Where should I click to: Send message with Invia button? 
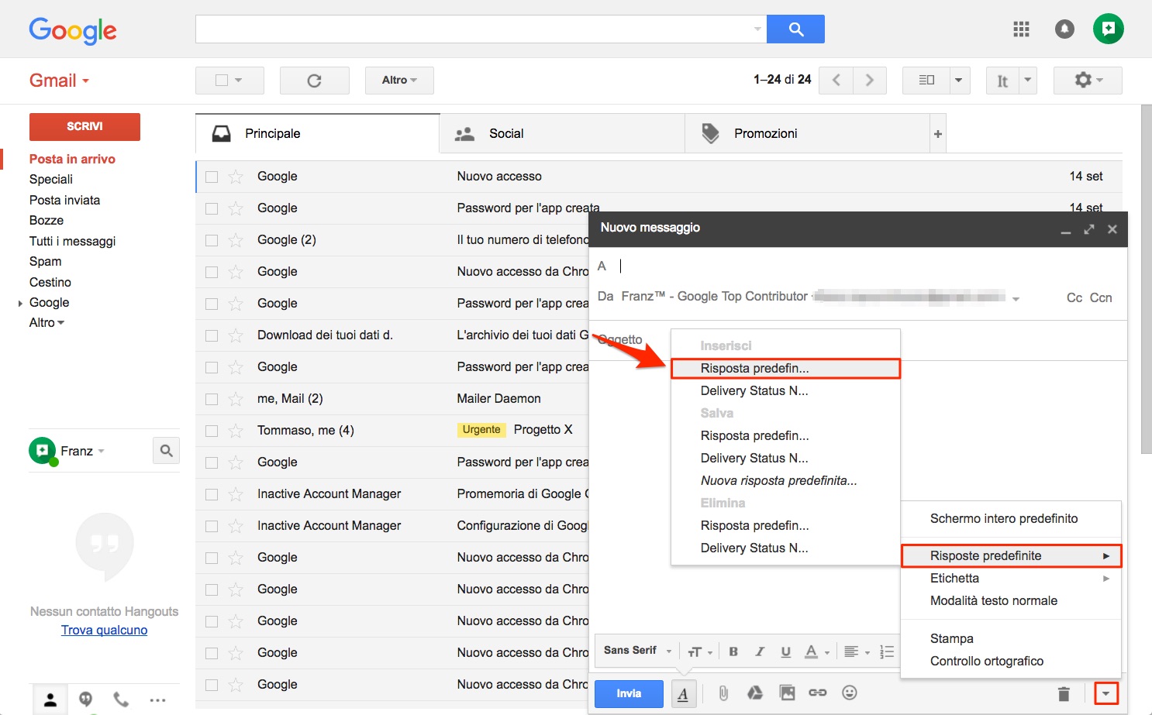click(x=629, y=694)
